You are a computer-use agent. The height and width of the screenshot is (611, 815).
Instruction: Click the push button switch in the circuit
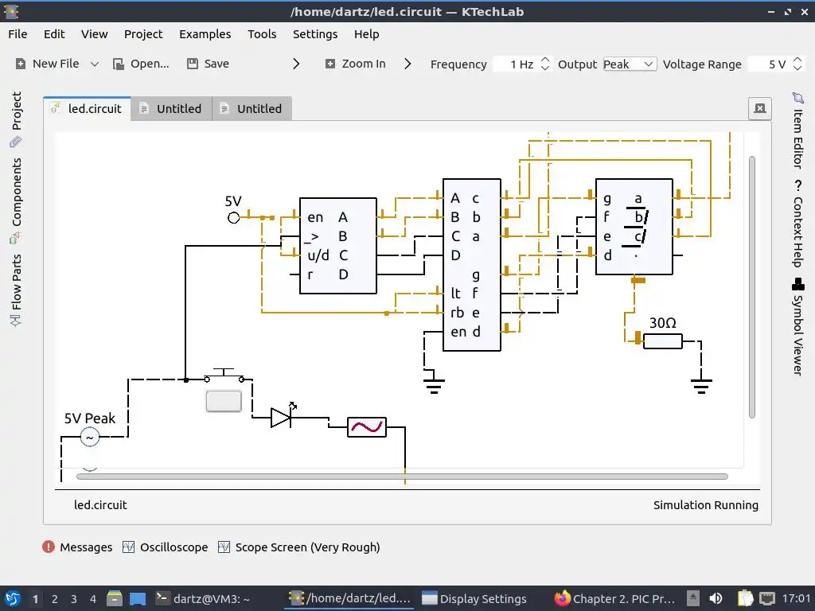pyautogui.click(x=224, y=401)
